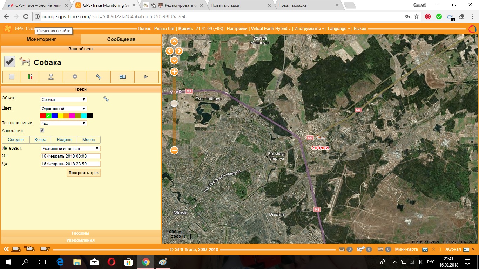Open the wrench settings icon in object toolbar
Screen dimensions: 479x269
[99, 77]
